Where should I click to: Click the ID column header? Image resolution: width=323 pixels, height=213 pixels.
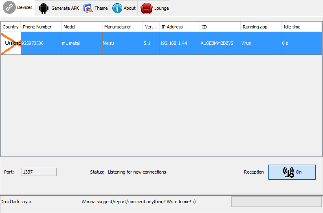220,27
